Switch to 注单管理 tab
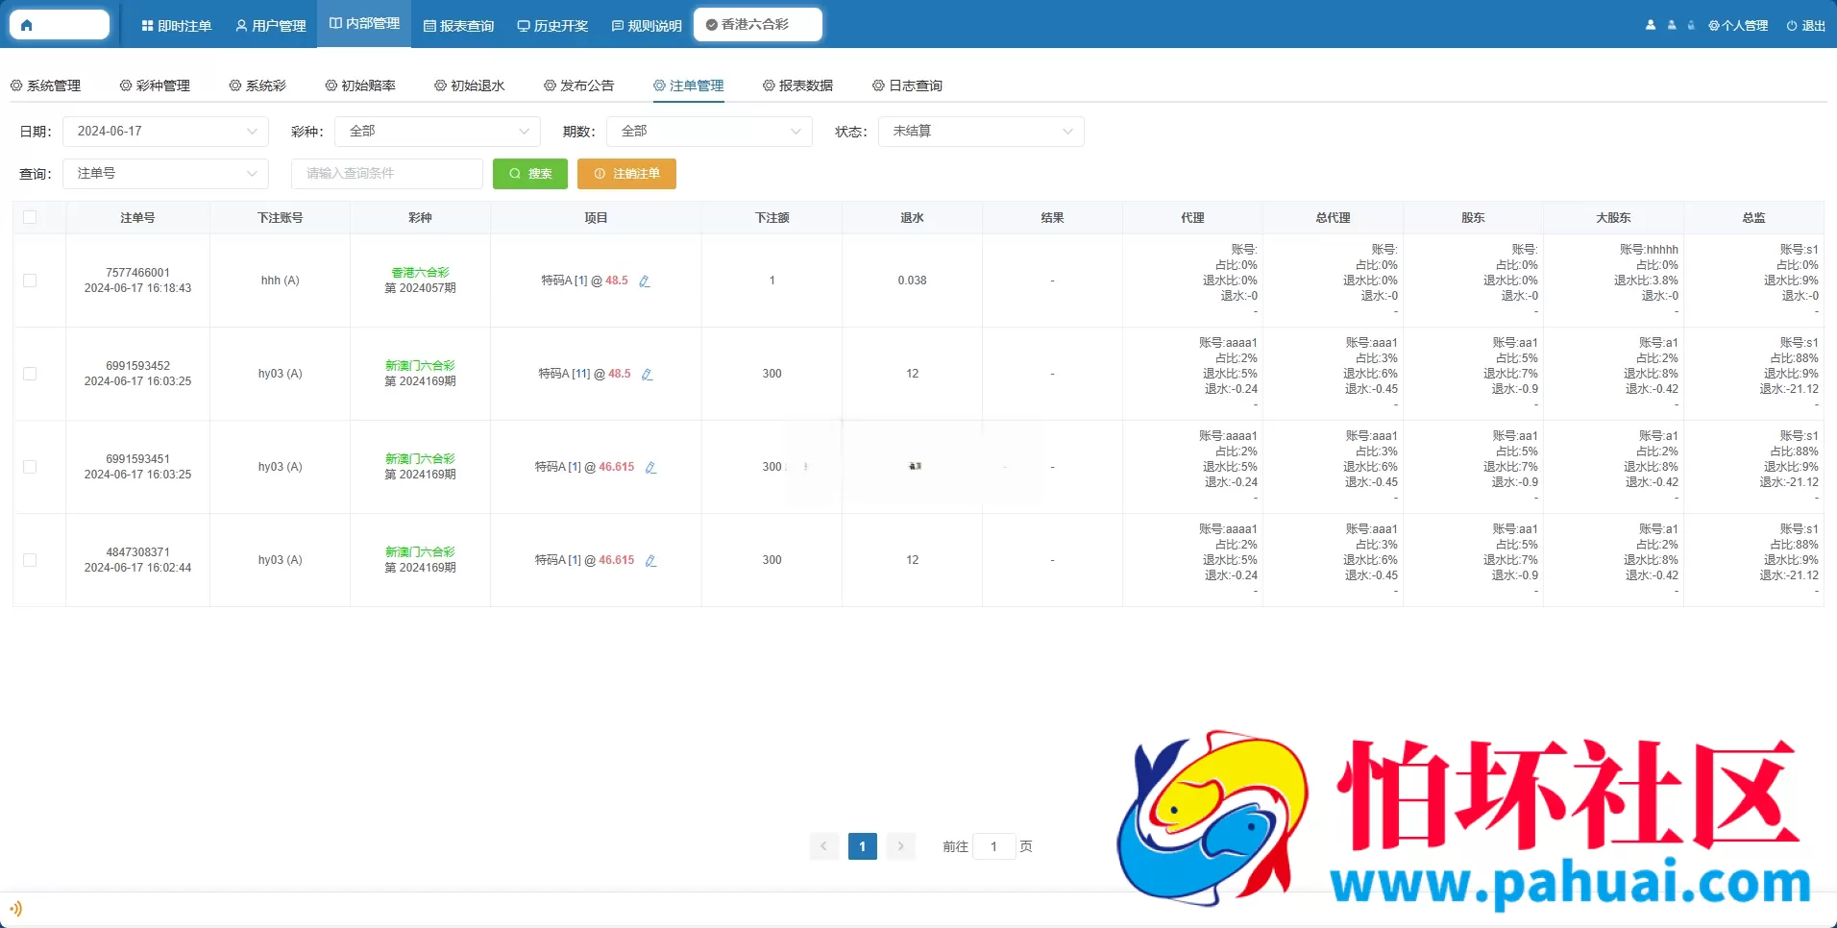Screen dimensions: 1837x928 689,85
